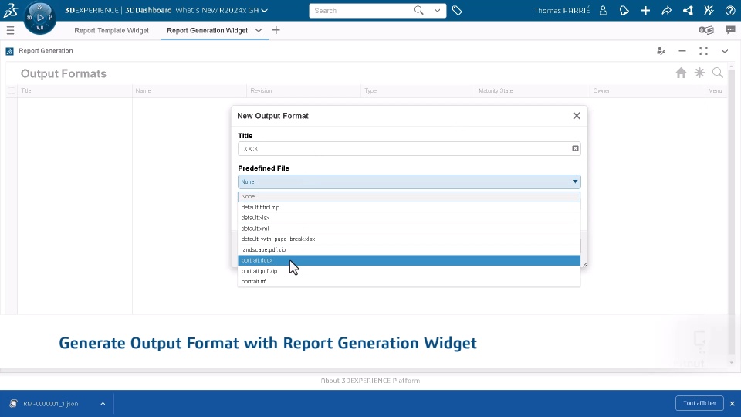Click Tout afficher button

coord(699,403)
